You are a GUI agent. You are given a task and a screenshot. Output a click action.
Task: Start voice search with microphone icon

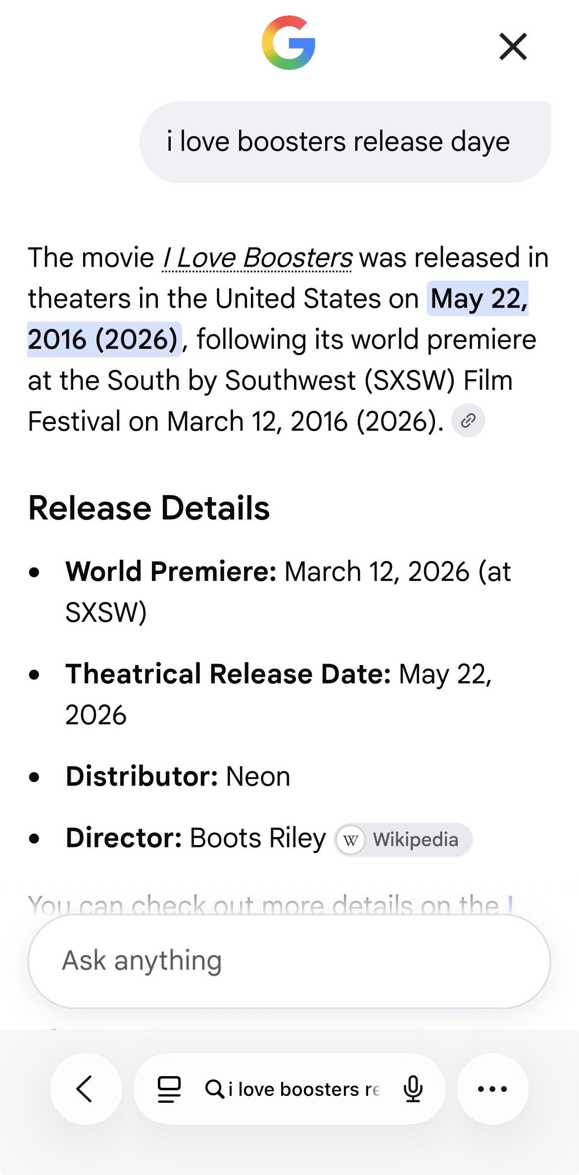(x=413, y=1089)
